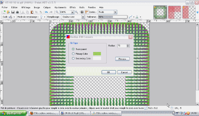Screen dimensions: 199x116
Task: Paste from clipboard with paste icon
Action: (x=32, y=12)
